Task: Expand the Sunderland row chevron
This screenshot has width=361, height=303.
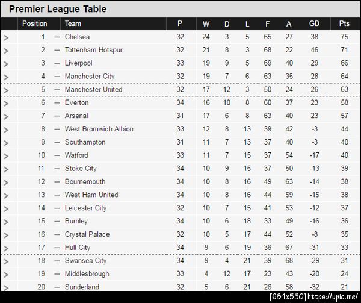Action: click(x=7, y=288)
